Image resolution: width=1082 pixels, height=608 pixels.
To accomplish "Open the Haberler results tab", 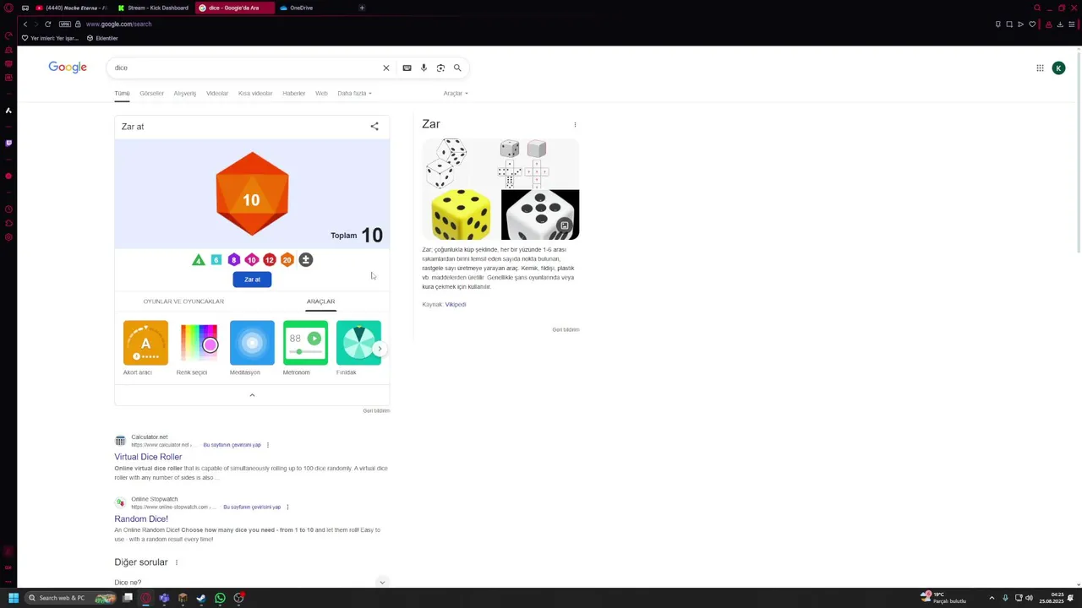I will 293,93.
